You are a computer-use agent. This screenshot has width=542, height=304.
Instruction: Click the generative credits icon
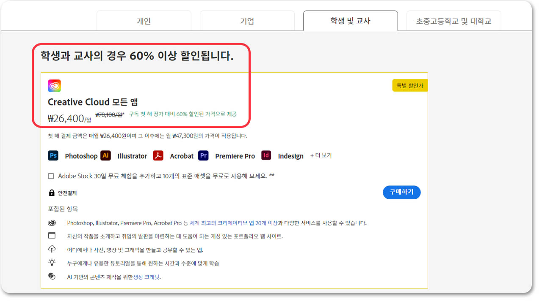coord(52,276)
